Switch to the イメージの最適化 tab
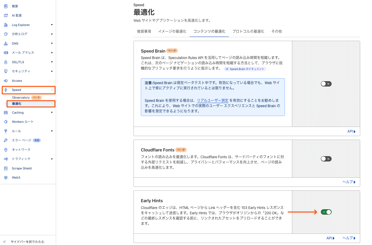The height and width of the screenshot is (245, 372). point(172,31)
